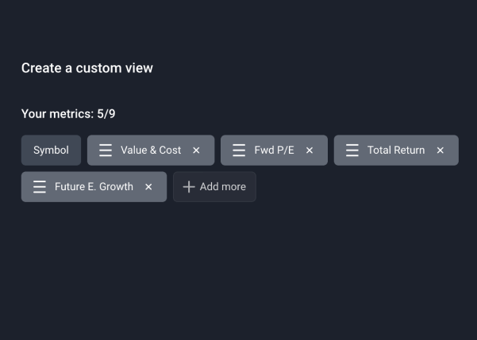Delete the Total Return metric chip

pyautogui.click(x=440, y=151)
